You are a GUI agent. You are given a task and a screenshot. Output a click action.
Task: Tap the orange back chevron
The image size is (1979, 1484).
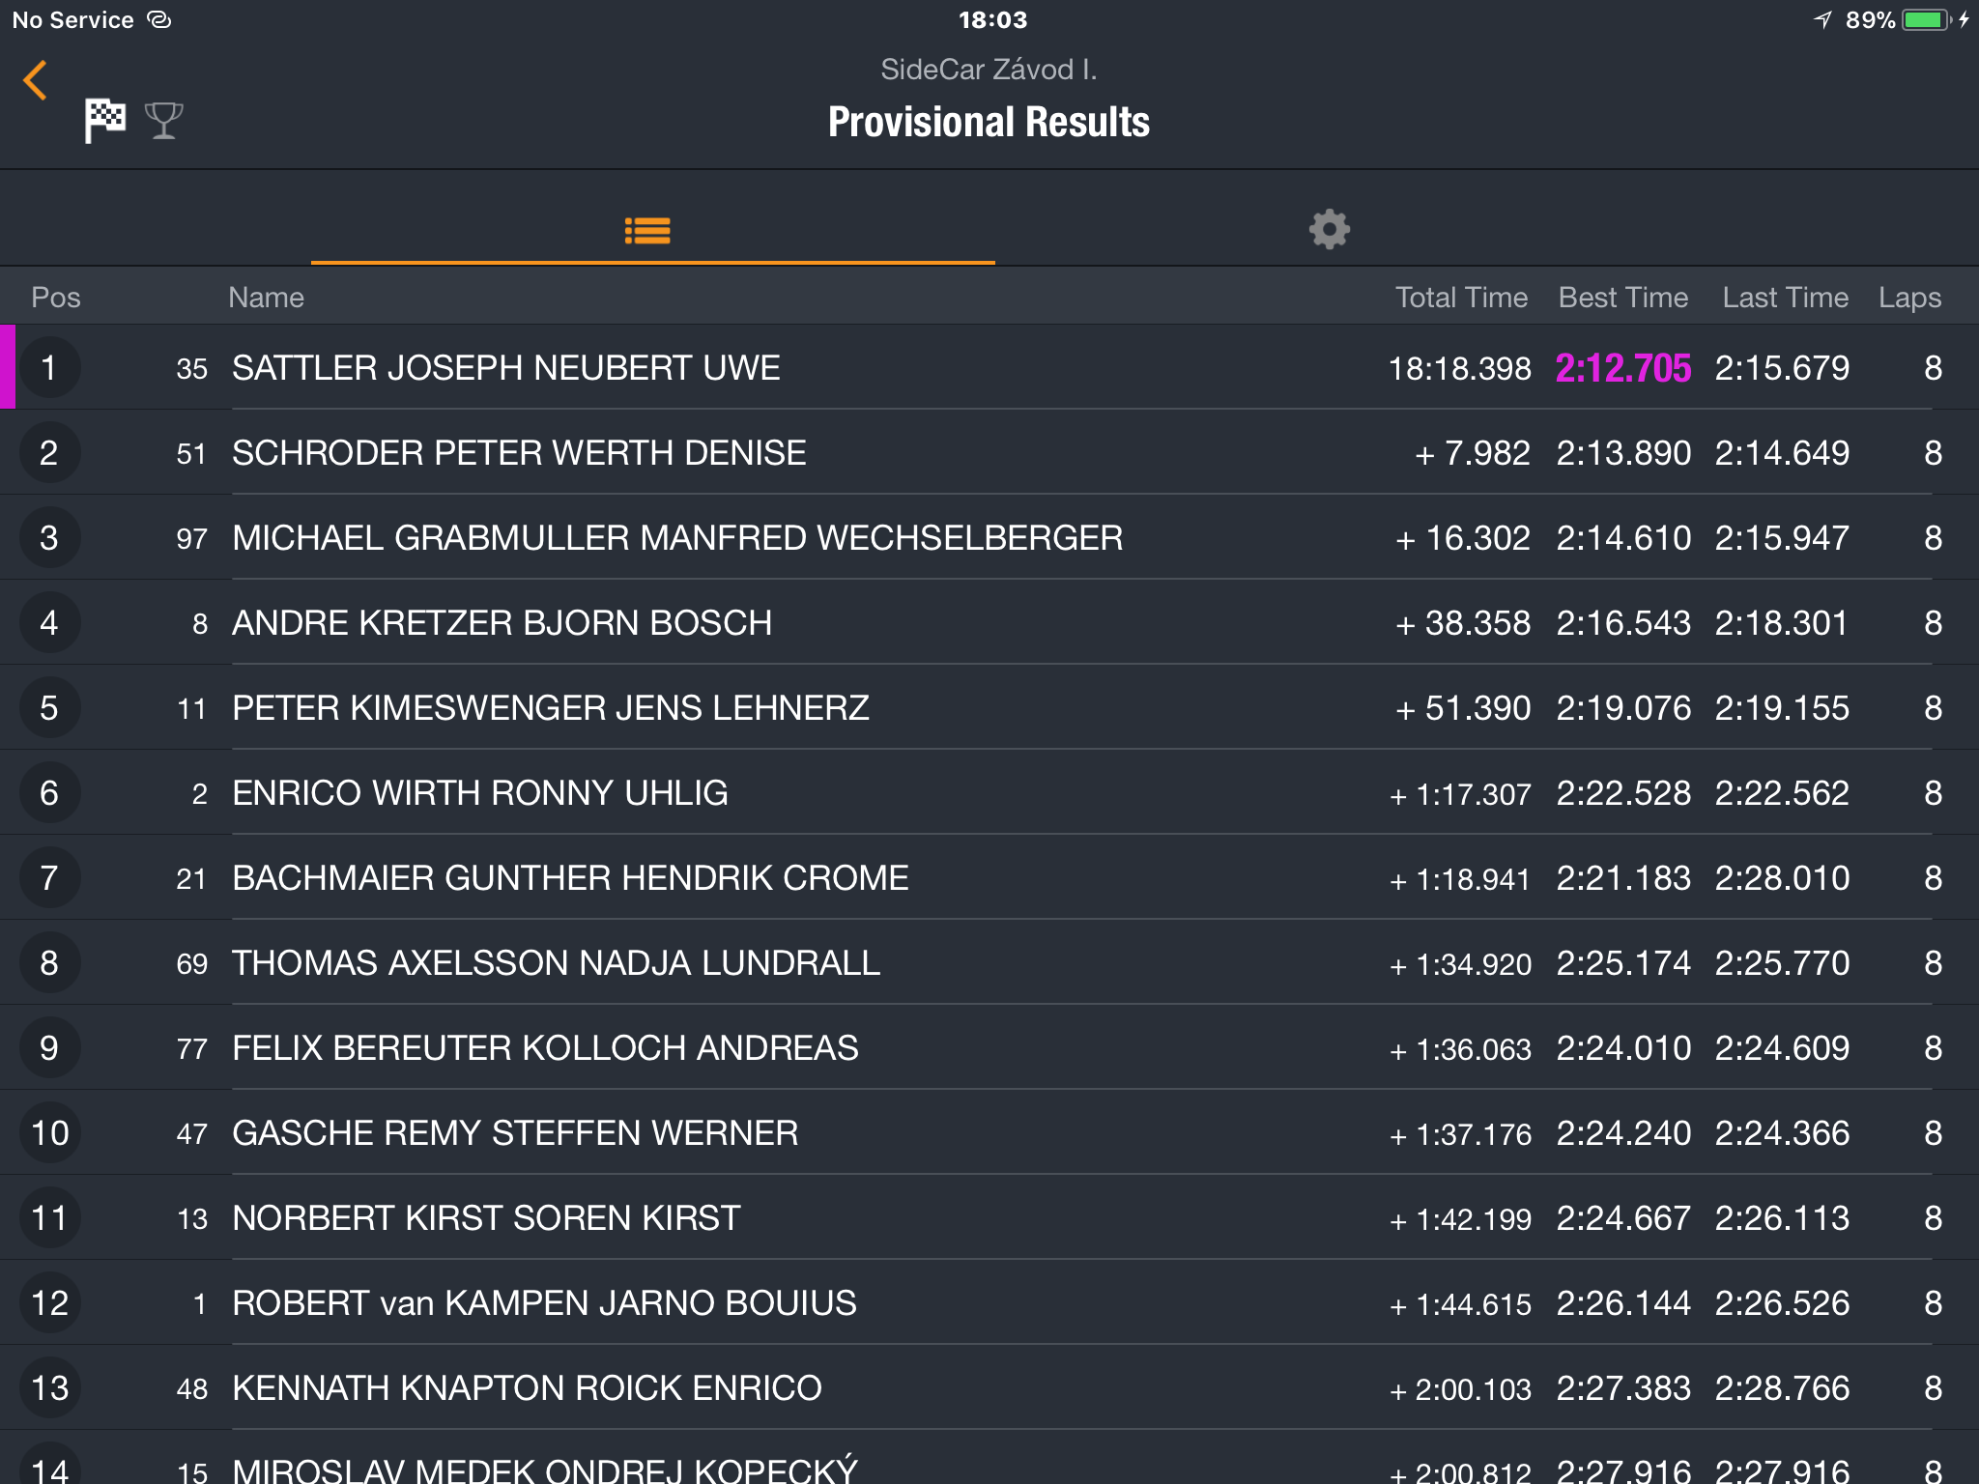click(35, 80)
